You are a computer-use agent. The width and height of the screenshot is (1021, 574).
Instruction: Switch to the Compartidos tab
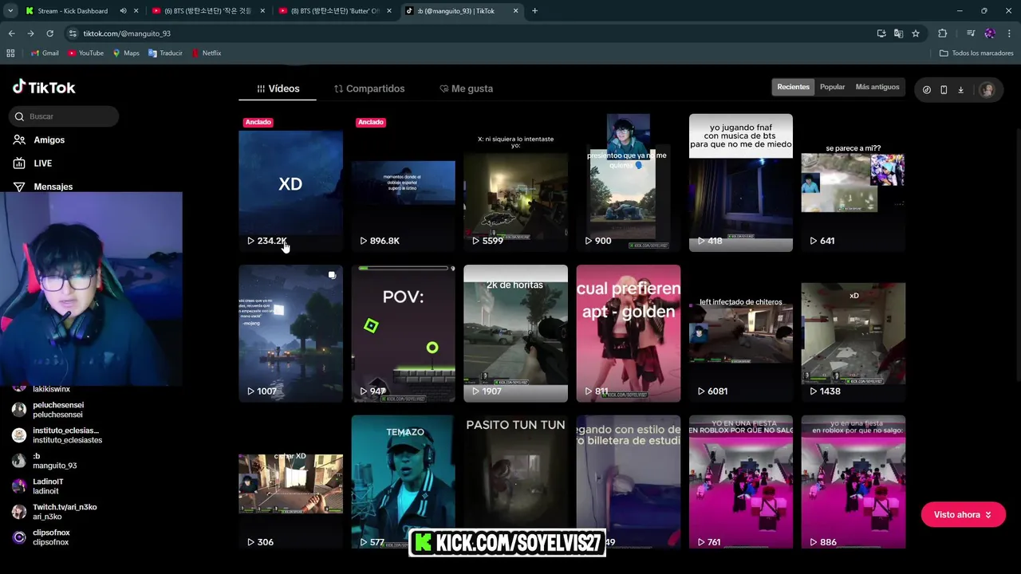pos(369,88)
